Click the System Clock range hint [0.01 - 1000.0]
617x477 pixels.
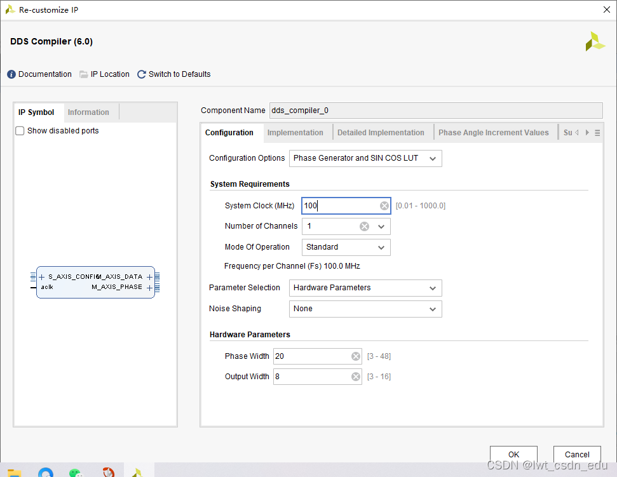[x=420, y=206]
